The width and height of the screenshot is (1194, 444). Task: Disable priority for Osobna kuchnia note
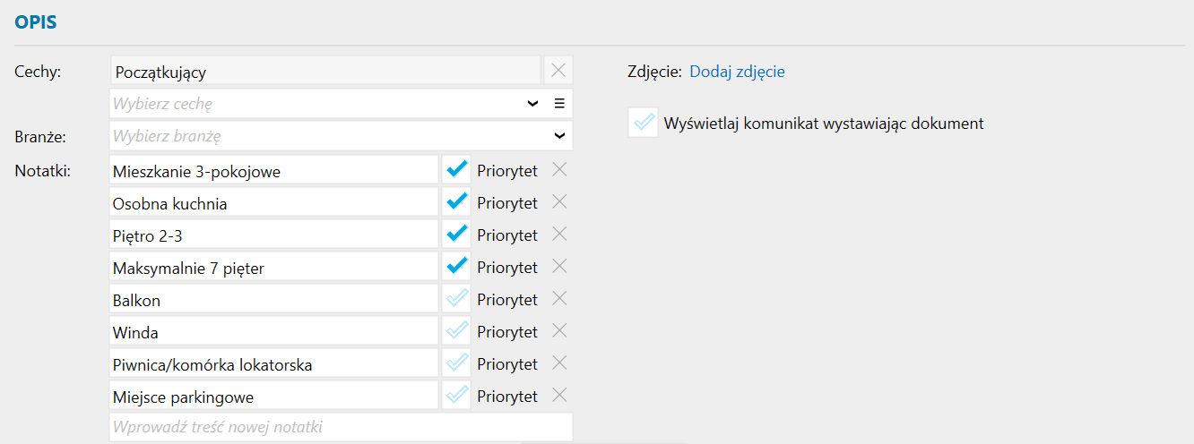coord(457,202)
